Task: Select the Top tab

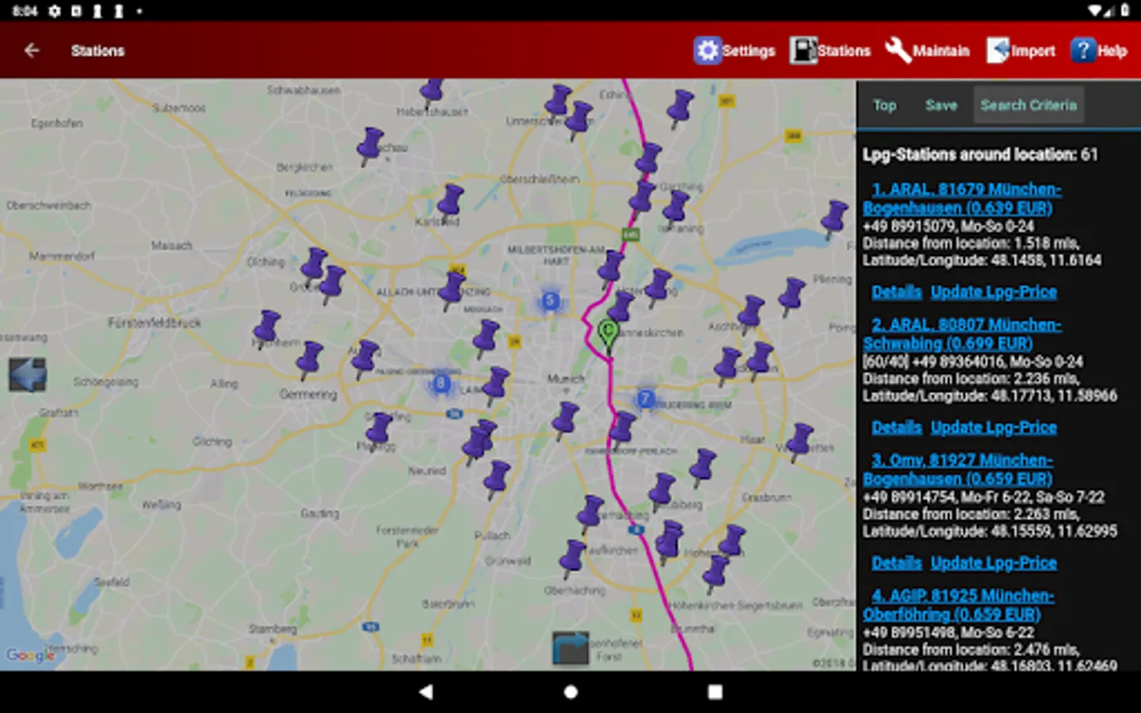Action: [884, 105]
